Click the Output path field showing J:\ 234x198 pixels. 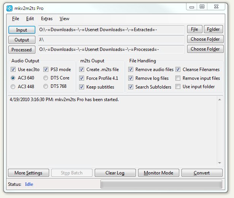111,40
